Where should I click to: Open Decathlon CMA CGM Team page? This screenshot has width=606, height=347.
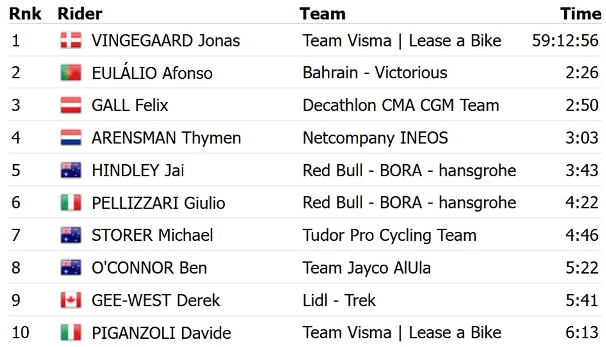(400, 105)
